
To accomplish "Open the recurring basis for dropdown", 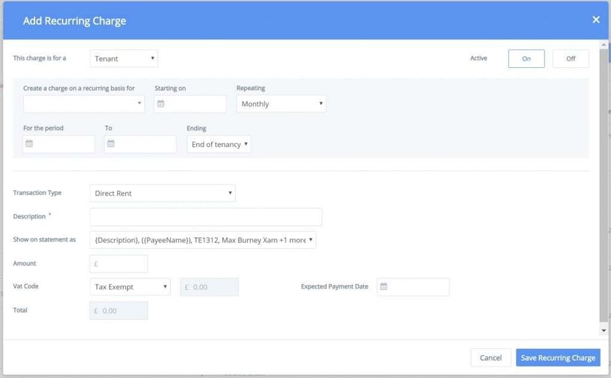I will pos(84,104).
